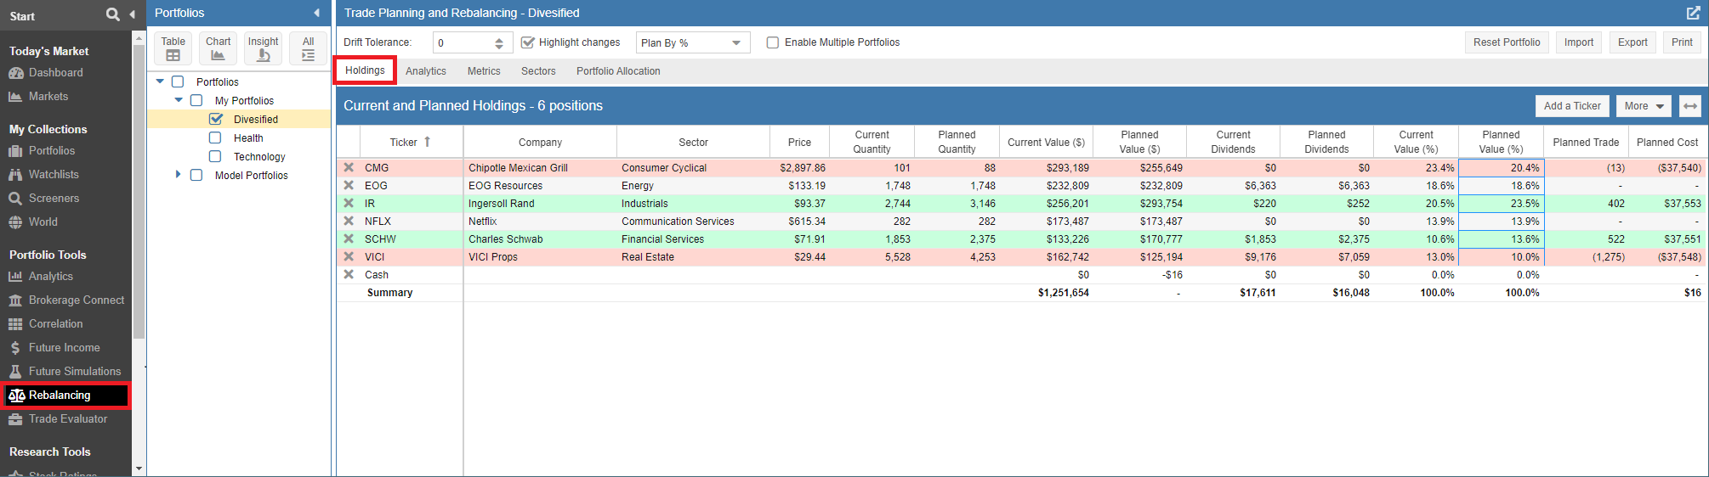
Task: Switch to the Sectors tab
Action: (x=538, y=71)
